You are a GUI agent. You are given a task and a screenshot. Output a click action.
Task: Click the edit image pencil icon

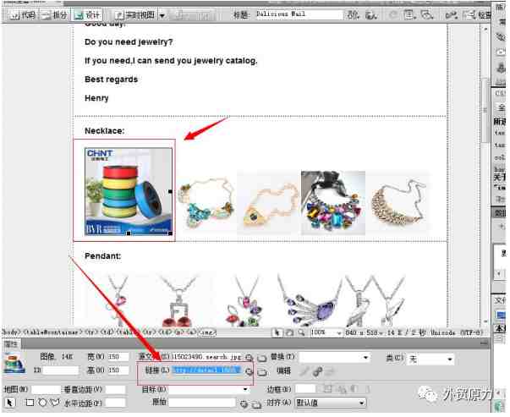[304, 371]
